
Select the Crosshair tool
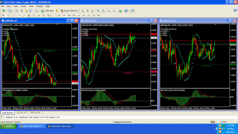click(8, 15)
